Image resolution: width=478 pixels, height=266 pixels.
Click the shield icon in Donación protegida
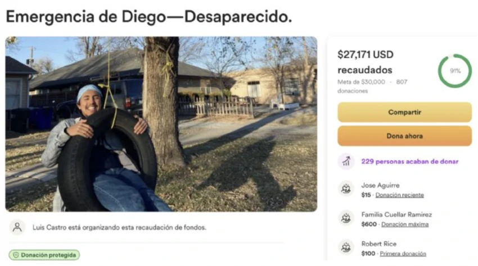click(16, 255)
